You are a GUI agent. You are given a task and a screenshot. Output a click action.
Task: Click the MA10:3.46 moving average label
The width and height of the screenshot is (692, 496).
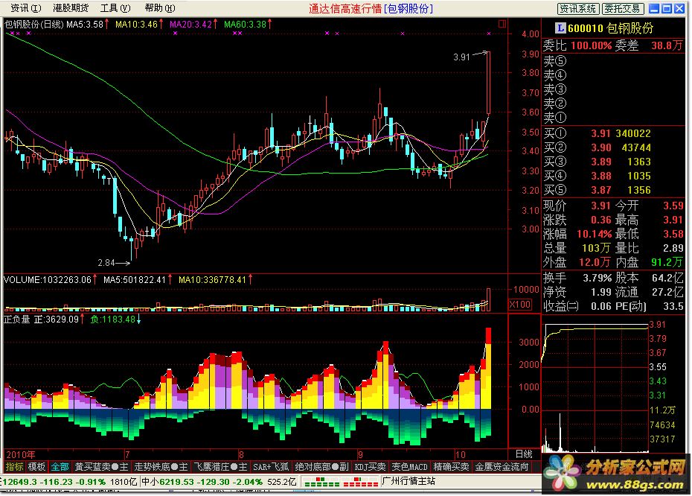(x=139, y=25)
